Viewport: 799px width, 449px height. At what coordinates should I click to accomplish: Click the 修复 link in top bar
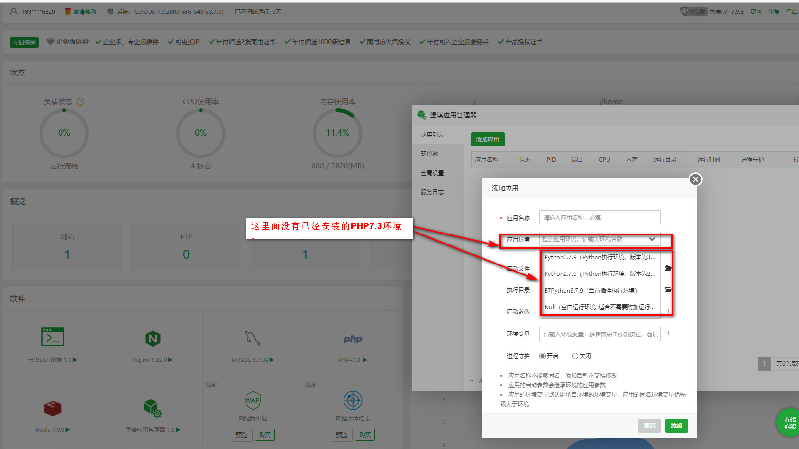pyautogui.click(x=774, y=11)
